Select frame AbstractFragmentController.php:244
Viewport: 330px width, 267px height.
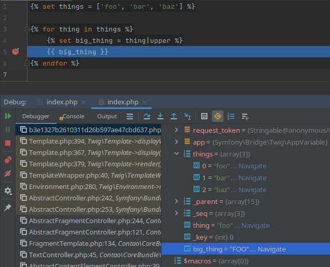point(88,221)
